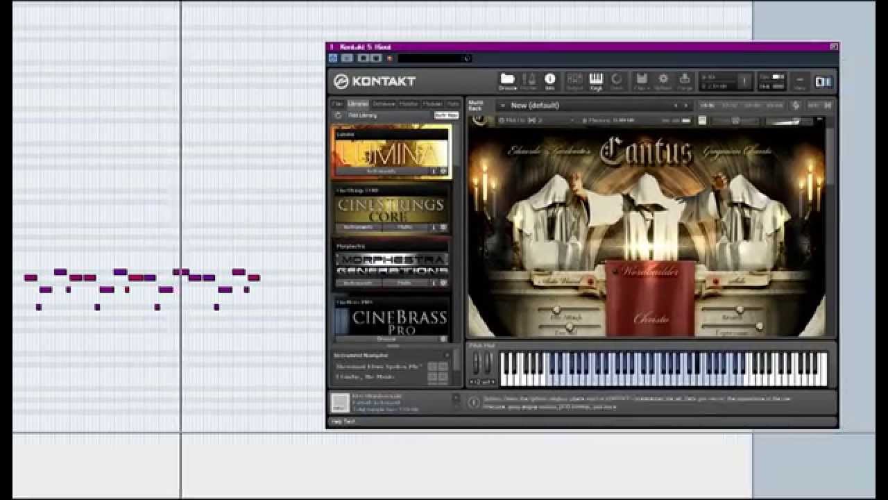Show the Info pane via Info icon
This screenshot has height=500, width=888.
pos(549,81)
